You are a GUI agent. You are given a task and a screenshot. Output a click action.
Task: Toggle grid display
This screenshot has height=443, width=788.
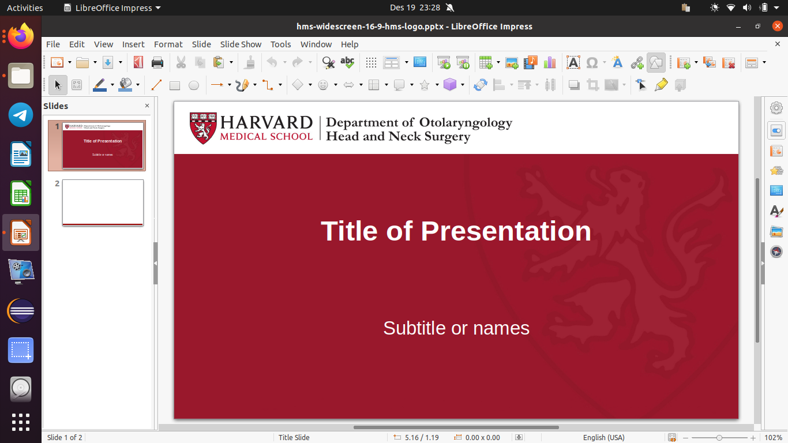pos(372,62)
